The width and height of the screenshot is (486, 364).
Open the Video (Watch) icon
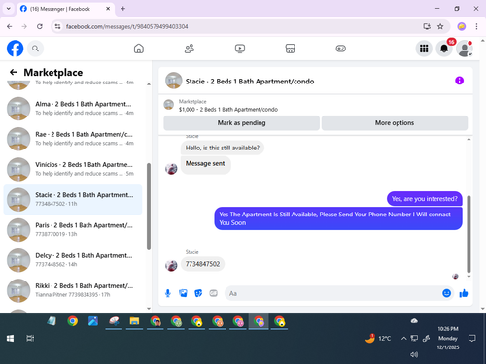(240, 49)
